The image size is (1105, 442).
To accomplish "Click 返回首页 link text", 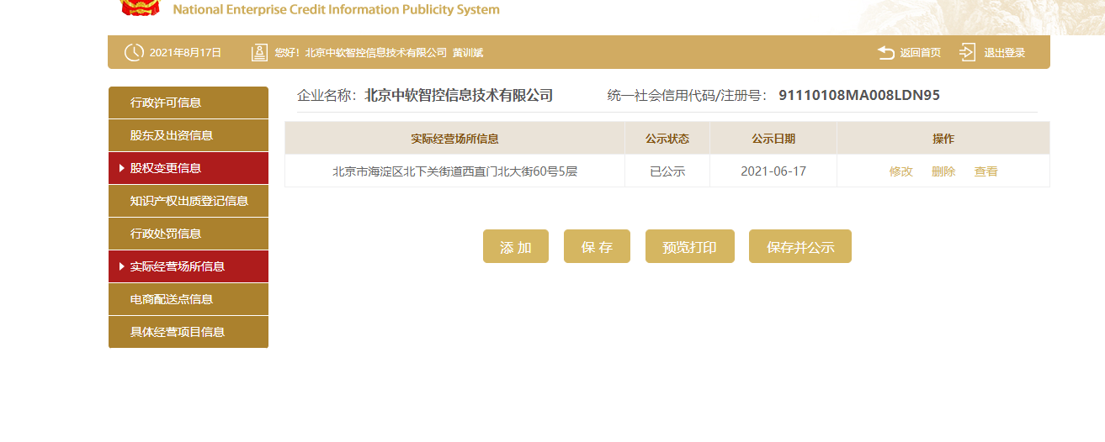I will click(x=921, y=53).
